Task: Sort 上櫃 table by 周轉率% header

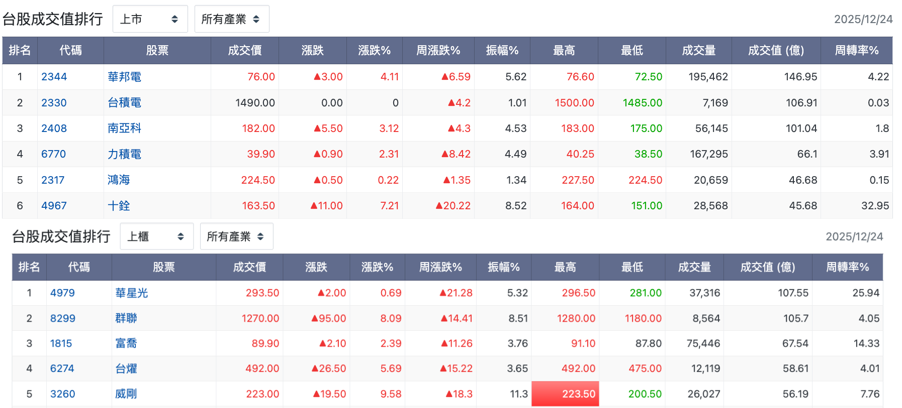Action: pyautogui.click(x=847, y=267)
